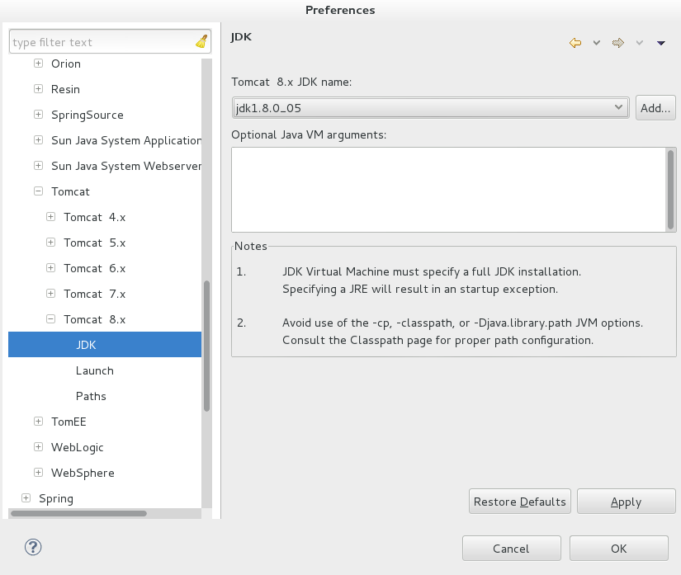Image resolution: width=681 pixels, height=575 pixels.
Task: Click Restore Defaults button
Action: point(520,502)
